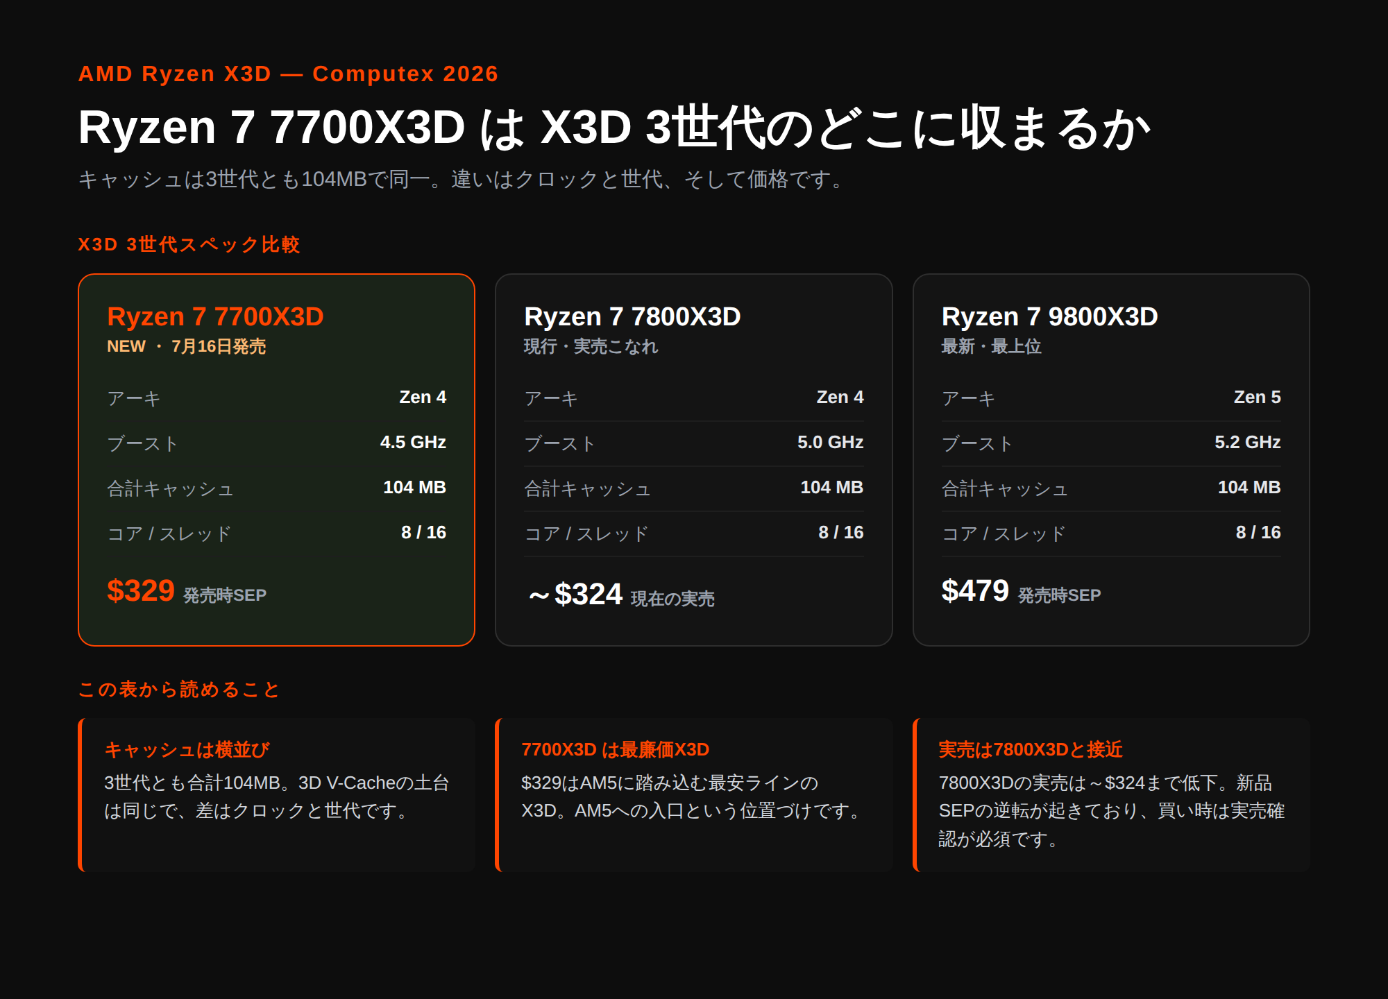Click the 'アーキ' label in the 7700X3D card
The image size is (1388, 999).
tap(134, 398)
